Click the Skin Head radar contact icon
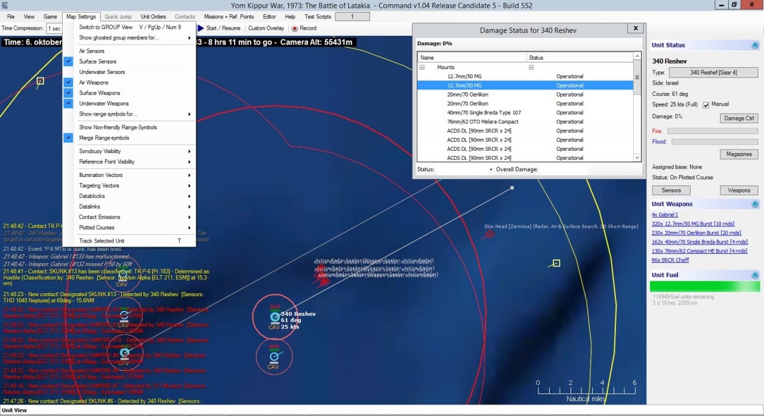 [x=489, y=234]
